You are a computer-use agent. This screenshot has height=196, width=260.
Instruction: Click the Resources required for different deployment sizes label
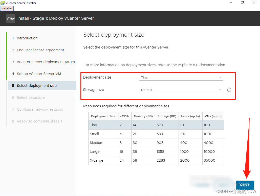point(126,106)
